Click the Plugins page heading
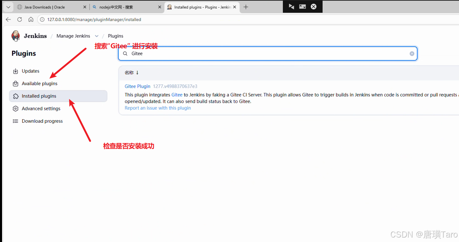The image size is (459, 242). (x=24, y=53)
